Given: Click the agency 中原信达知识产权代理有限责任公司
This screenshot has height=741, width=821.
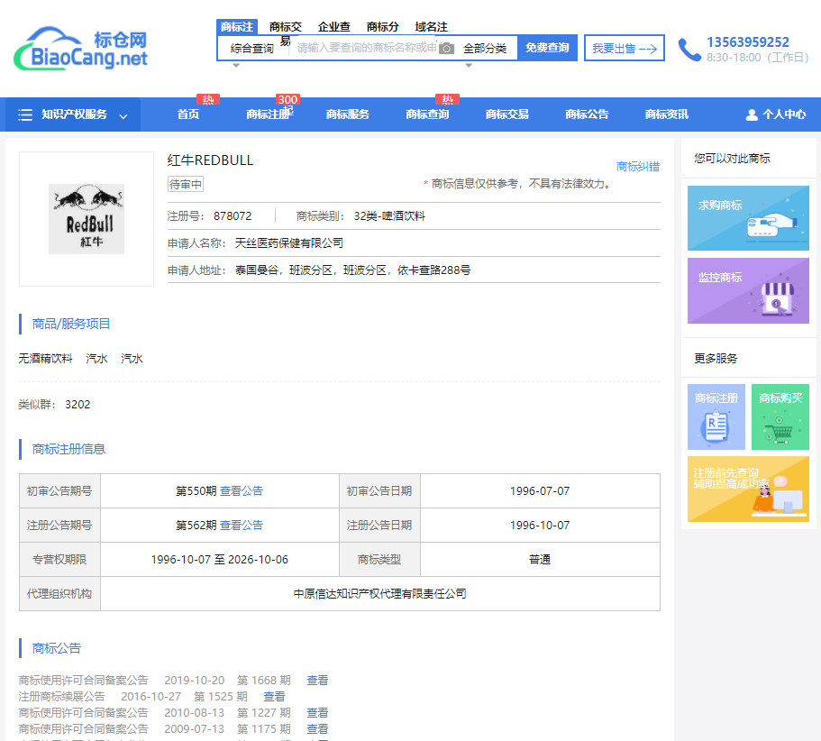Looking at the screenshot, I should click(x=379, y=593).
